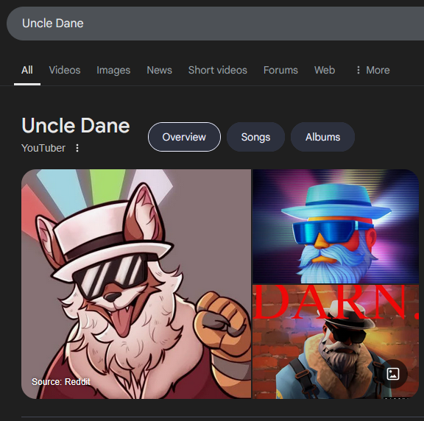Select the All results tab
The image size is (424, 421).
click(x=27, y=70)
